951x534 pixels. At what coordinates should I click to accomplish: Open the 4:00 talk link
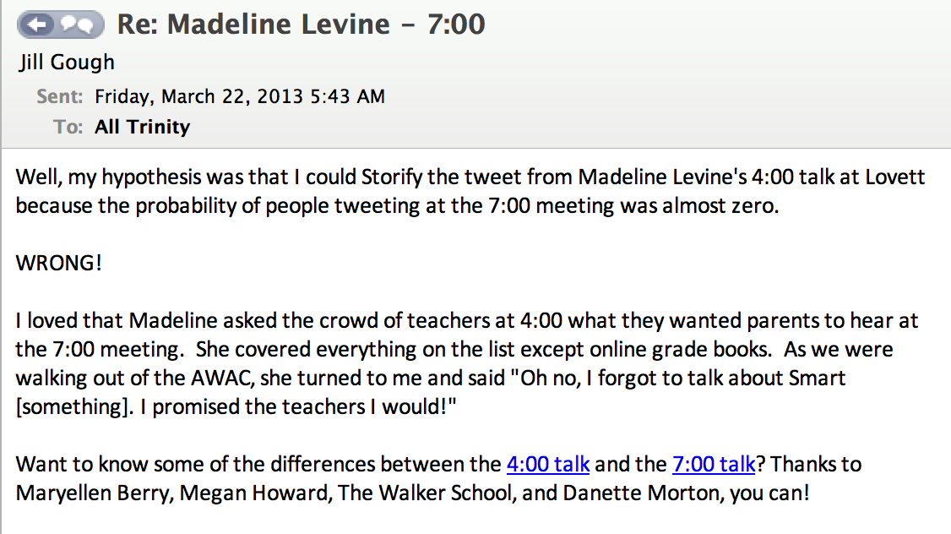pyautogui.click(x=548, y=464)
